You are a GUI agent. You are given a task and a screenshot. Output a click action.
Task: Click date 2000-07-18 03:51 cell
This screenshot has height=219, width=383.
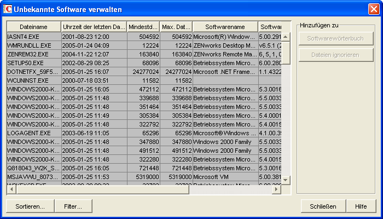click(94, 80)
